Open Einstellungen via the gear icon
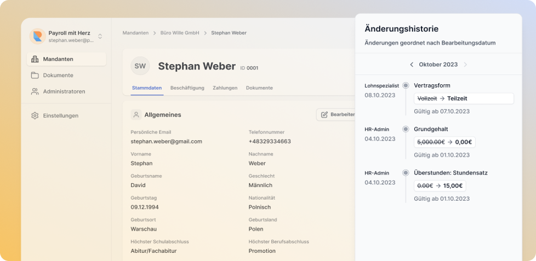 pyautogui.click(x=35, y=115)
